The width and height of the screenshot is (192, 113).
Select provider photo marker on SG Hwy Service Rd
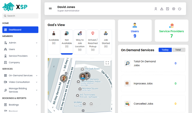64,79
